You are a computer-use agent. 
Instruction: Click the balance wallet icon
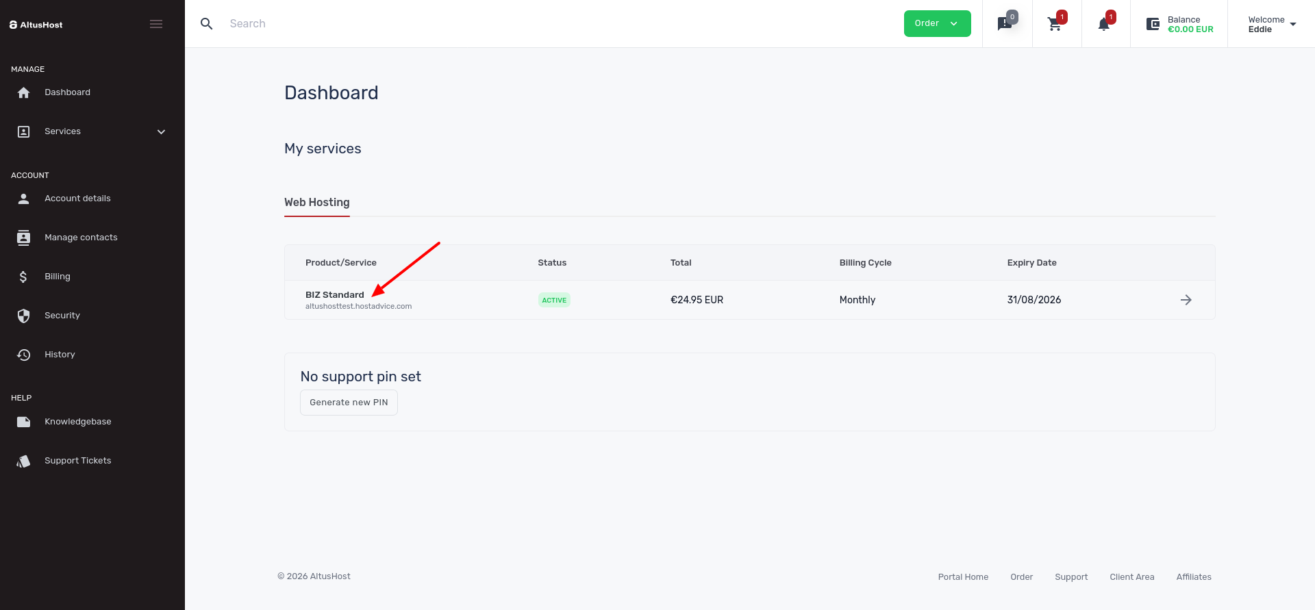[x=1153, y=24]
